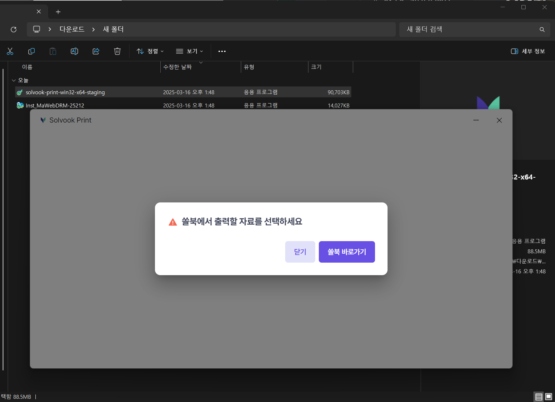Minimize the Solvook Print window

476,120
